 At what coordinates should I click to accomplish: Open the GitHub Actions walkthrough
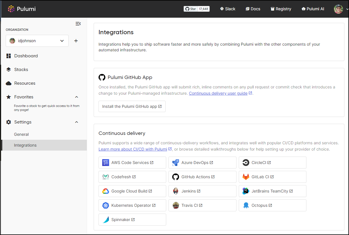(202, 177)
